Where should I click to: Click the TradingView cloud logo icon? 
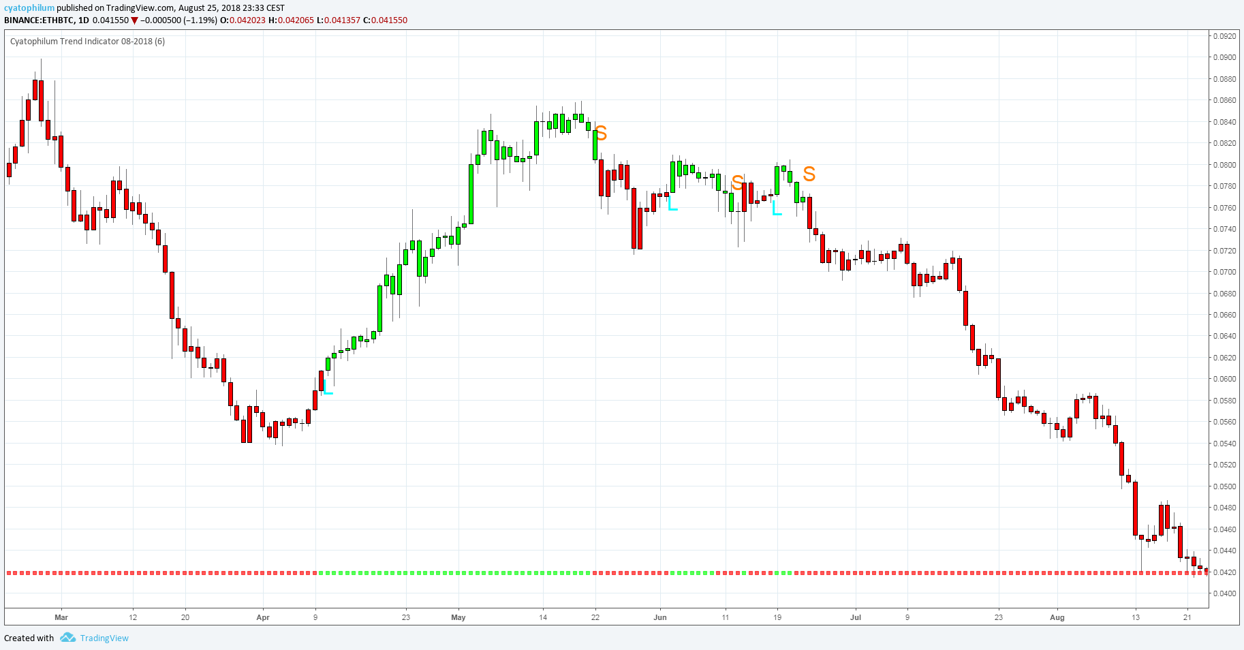[x=67, y=638]
